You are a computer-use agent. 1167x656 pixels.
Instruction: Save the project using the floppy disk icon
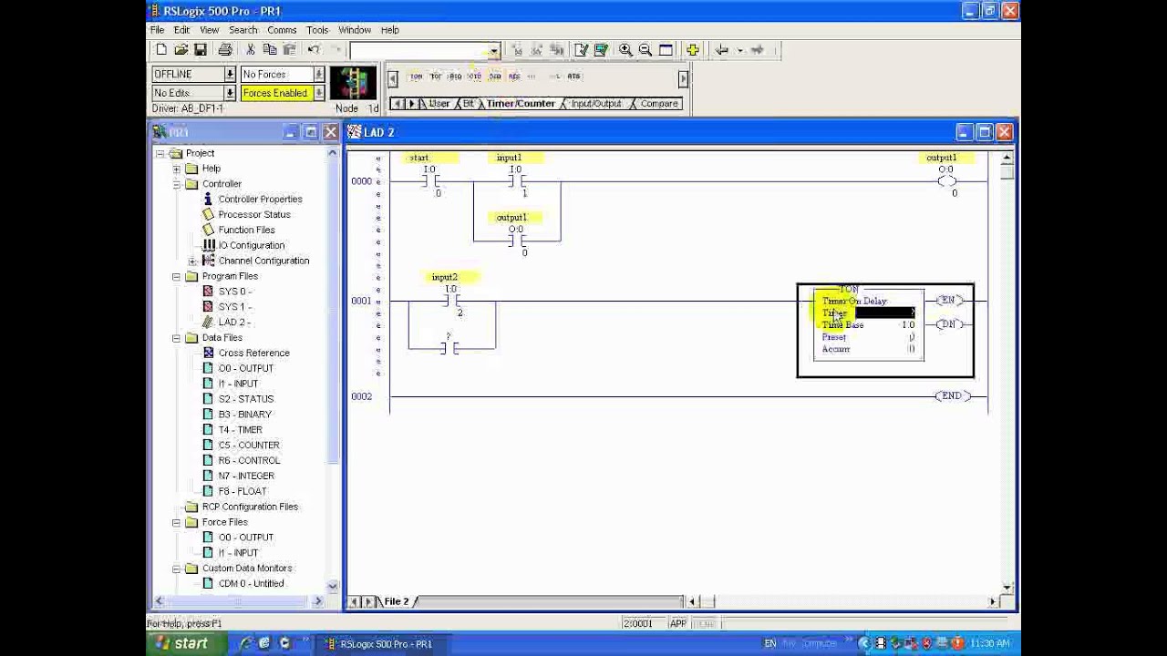pyautogui.click(x=200, y=50)
